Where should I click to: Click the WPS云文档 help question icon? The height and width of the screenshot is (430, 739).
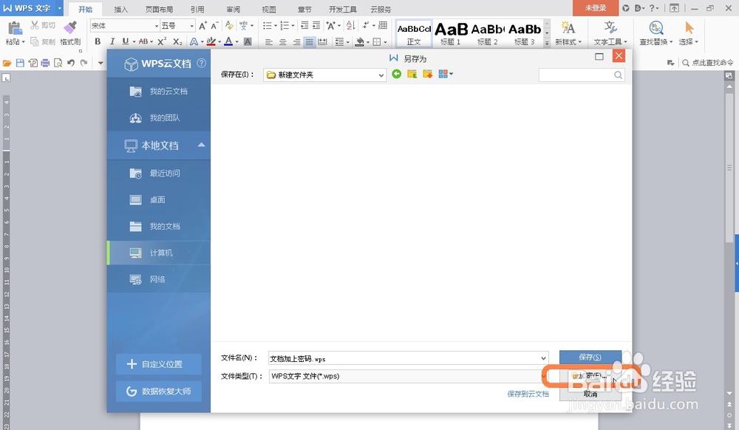point(201,63)
